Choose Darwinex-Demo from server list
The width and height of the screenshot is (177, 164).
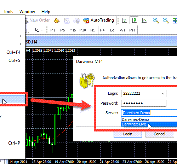(x=149, y=119)
